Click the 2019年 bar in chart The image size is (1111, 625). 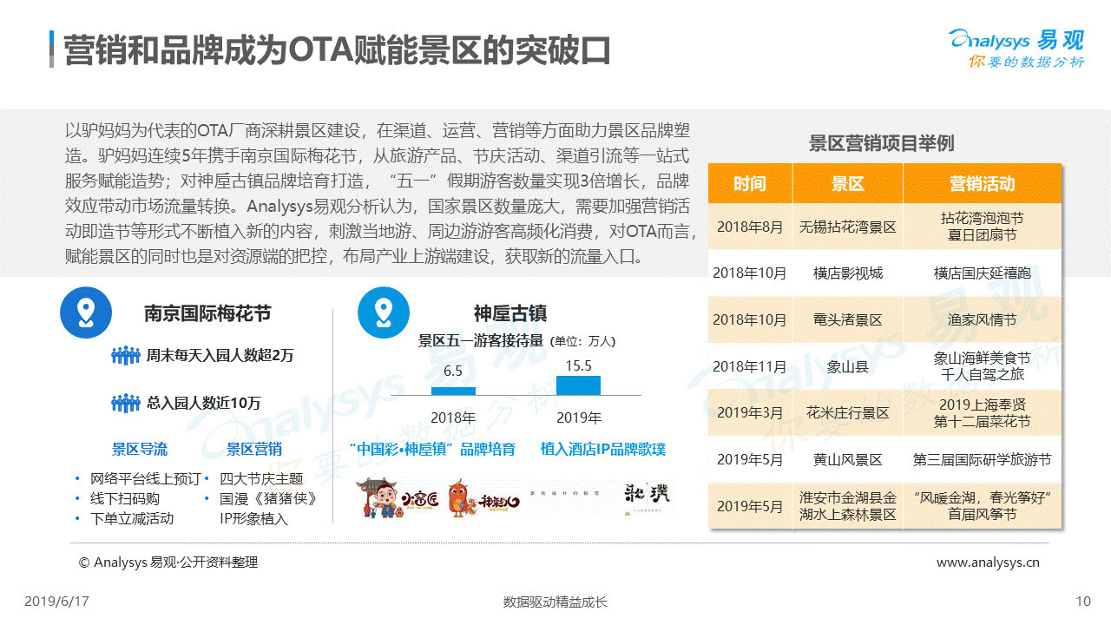(578, 385)
